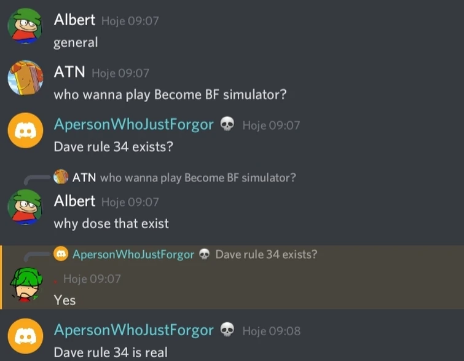Open ATN's avatar on the simulator message
Image resolution: width=464 pixels, height=361 pixels.
click(x=25, y=78)
